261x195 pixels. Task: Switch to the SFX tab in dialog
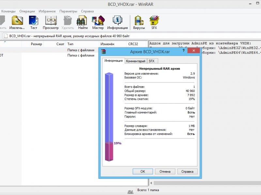tap(152, 61)
